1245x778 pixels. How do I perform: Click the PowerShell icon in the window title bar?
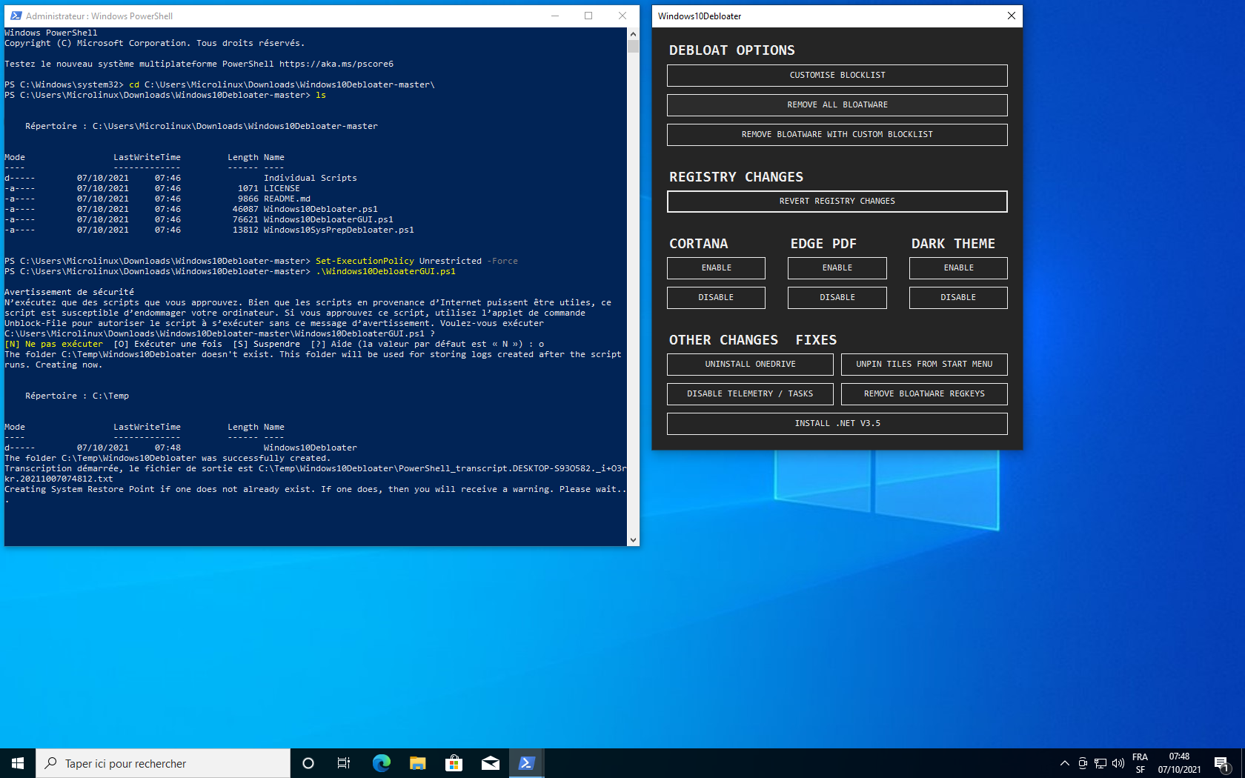[x=16, y=16]
